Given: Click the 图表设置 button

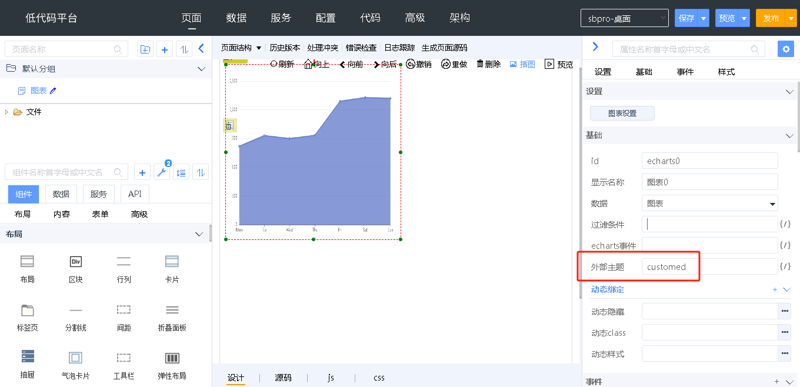Looking at the screenshot, I should (x=622, y=114).
